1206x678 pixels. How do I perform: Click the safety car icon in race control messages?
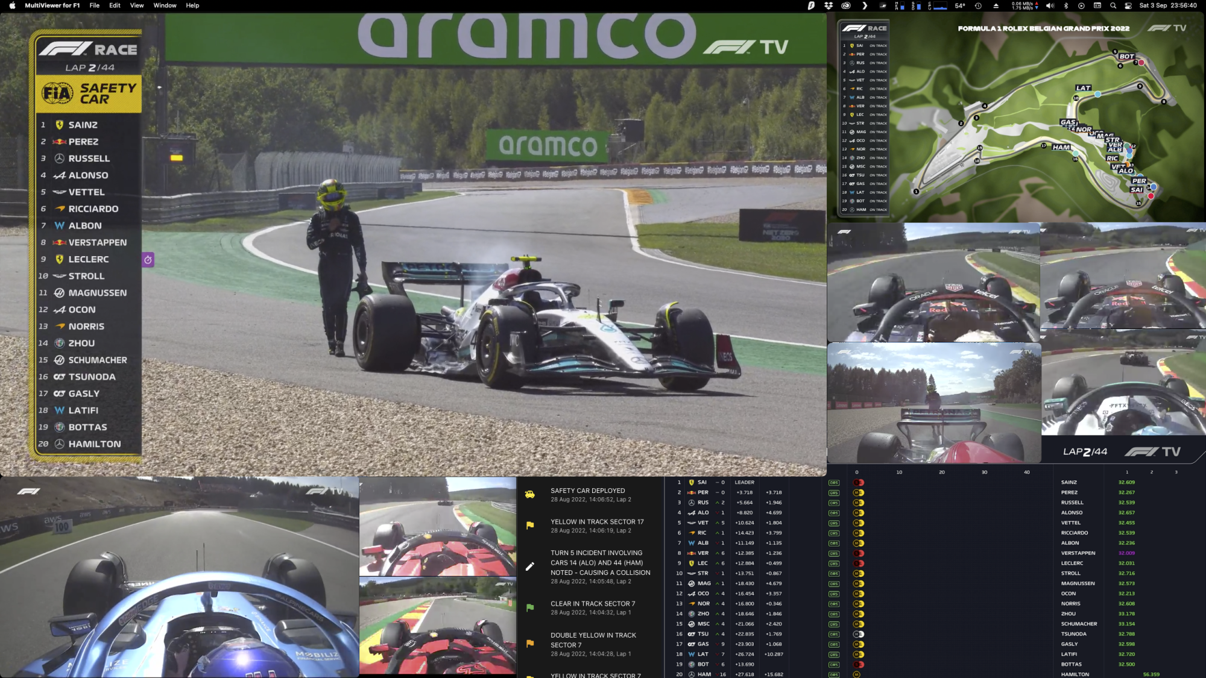[529, 495]
